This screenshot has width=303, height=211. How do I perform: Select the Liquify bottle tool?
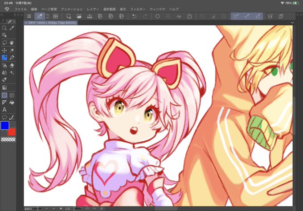point(4,80)
